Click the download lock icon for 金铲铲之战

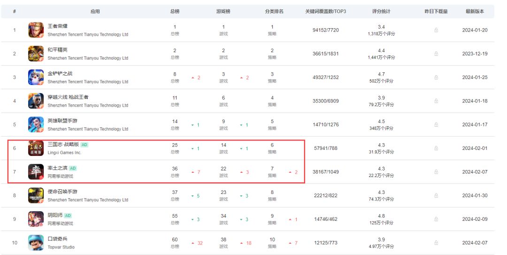436,77
